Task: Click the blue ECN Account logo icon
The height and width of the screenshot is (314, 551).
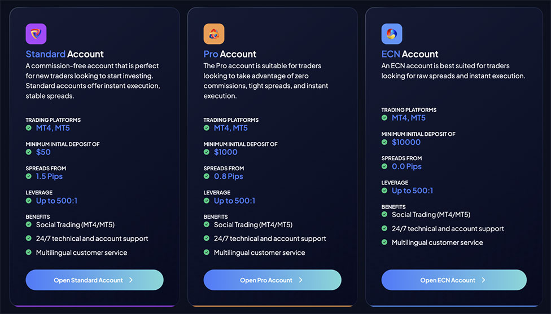Action: point(392,34)
